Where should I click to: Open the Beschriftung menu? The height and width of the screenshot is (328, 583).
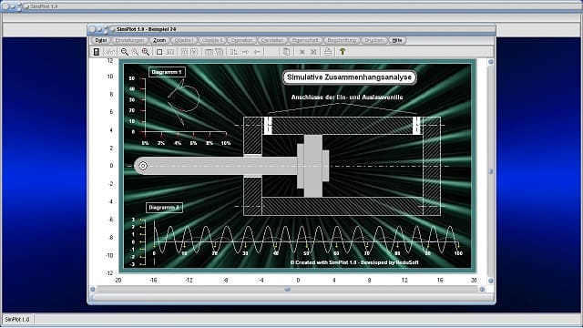[342, 40]
